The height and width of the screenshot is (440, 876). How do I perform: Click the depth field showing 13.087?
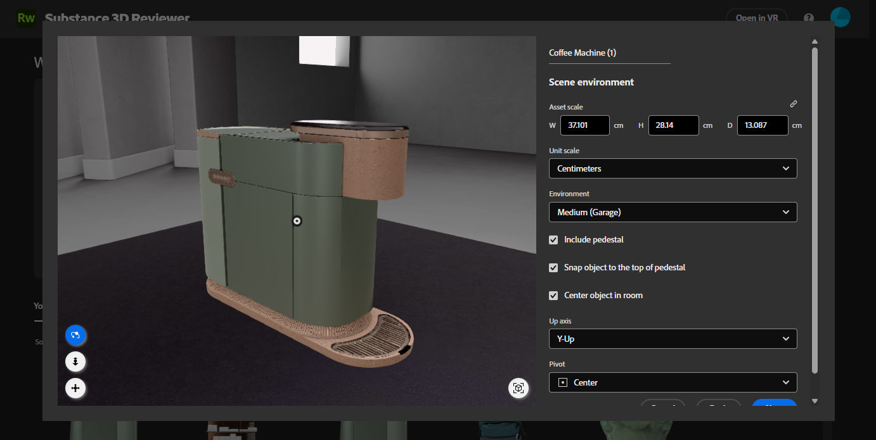pyautogui.click(x=763, y=125)
